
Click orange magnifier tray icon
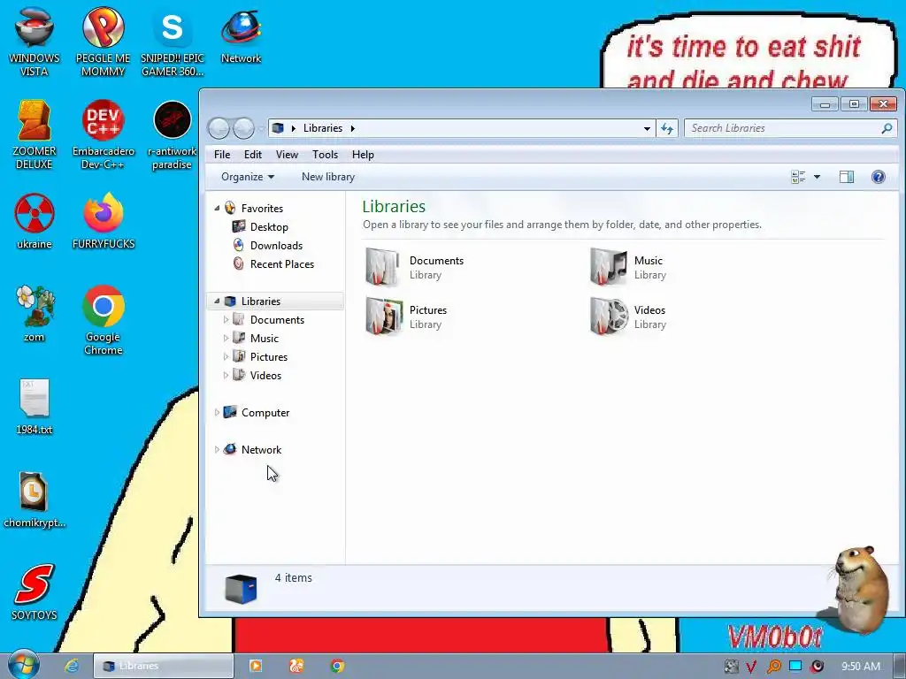click(773, 667)
